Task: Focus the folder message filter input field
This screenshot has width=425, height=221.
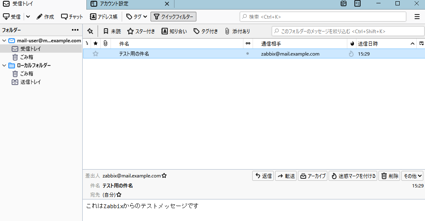Action: [348, 32]
